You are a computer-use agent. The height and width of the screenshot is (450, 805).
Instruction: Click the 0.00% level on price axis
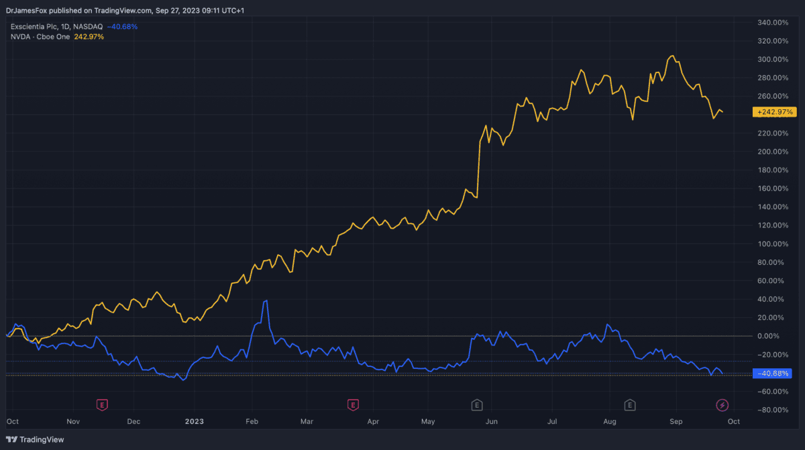767,336
